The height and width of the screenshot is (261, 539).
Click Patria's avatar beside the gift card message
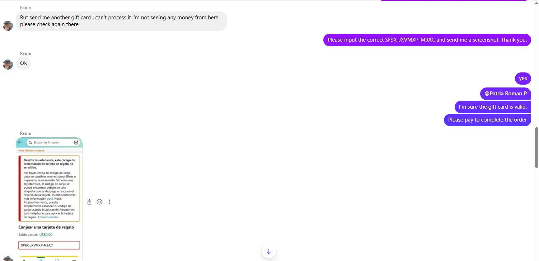point(8,26)
